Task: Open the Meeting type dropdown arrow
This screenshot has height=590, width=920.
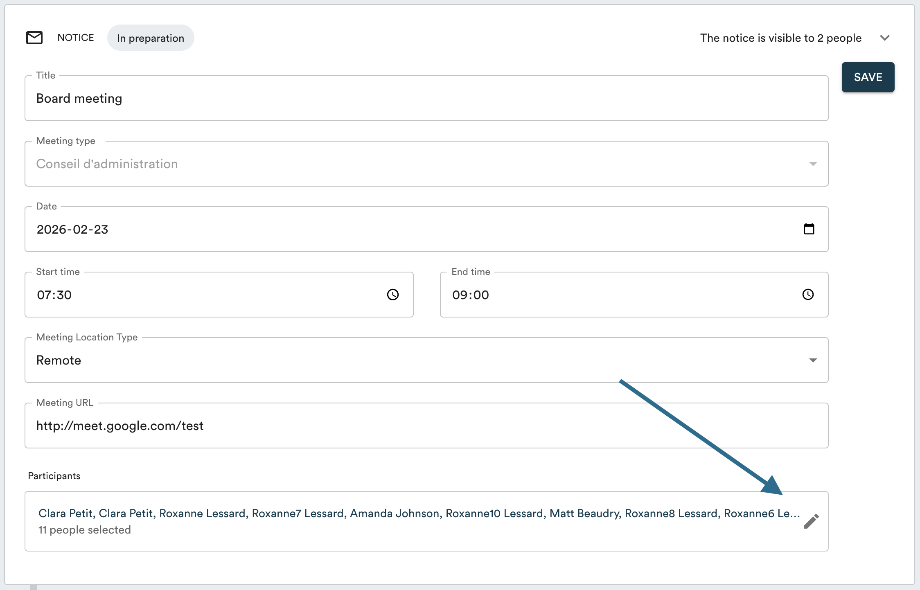Action: [813, 164]
